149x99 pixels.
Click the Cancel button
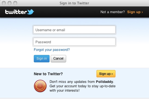pyautogui.click(x=58, y=59)
